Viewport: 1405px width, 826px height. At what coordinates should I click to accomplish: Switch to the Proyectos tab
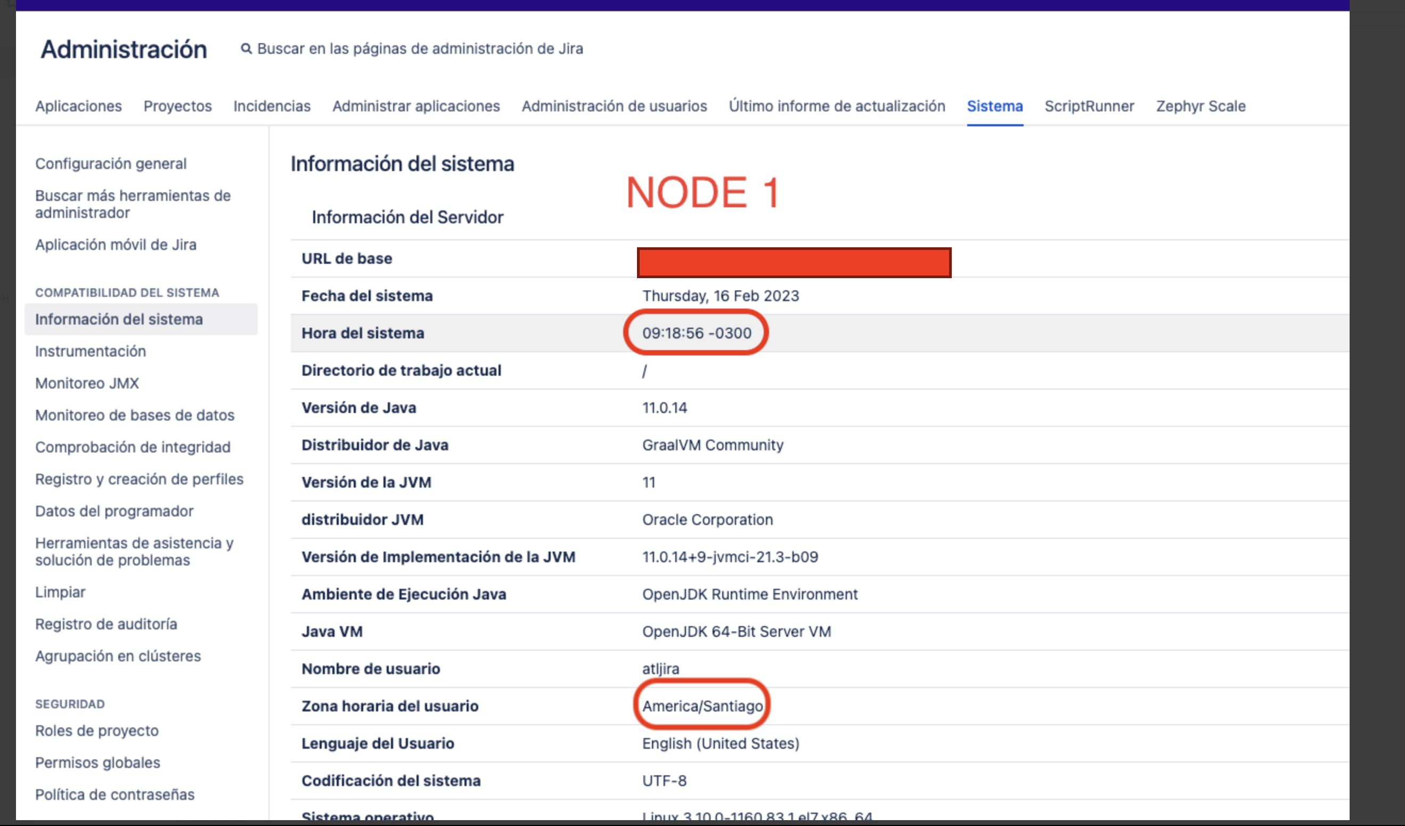(x=177, y=106)
